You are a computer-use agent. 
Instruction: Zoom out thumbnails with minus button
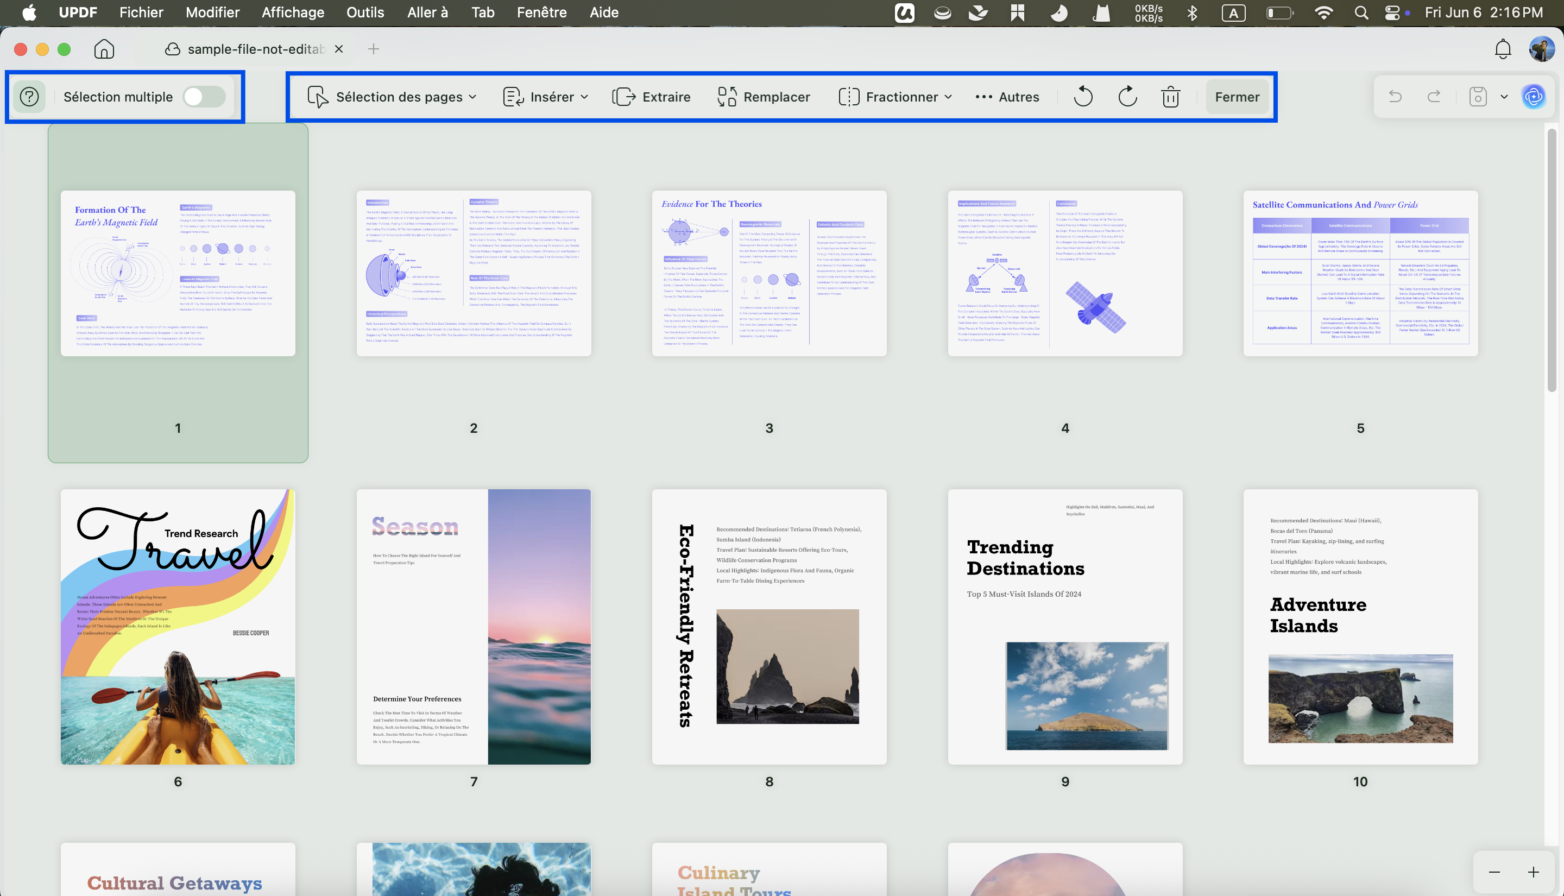[x=1494, y=872]
